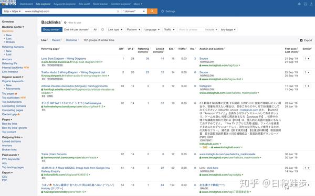Viewport: 315px width, 196px height.
Task: Click the Word or phrase filter field
Action: 190,30
